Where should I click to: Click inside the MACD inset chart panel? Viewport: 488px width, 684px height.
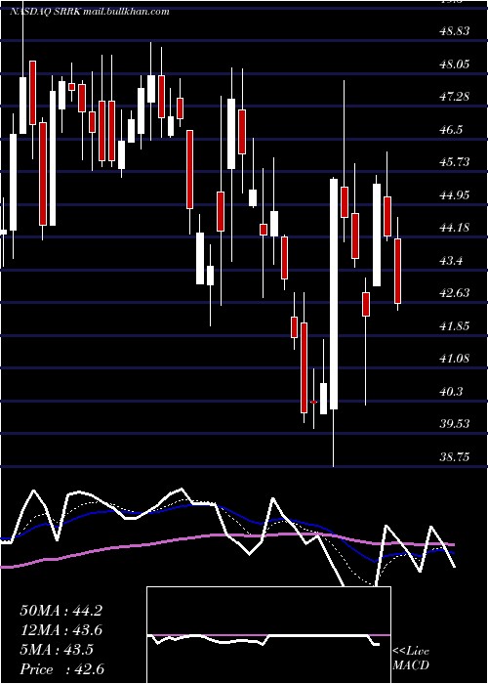coord(268,635)
